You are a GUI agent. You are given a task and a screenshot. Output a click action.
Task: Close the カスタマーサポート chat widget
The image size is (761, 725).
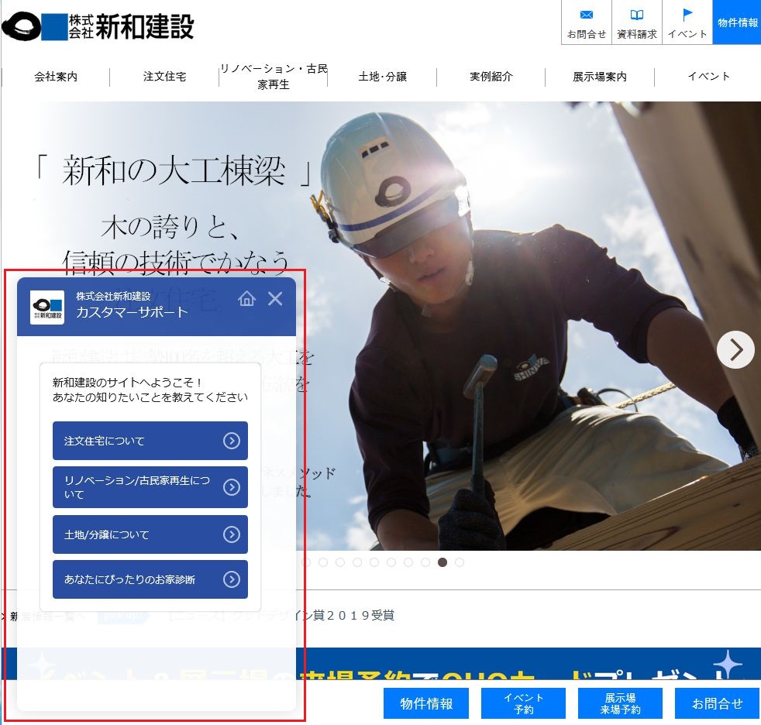[275, 299]
